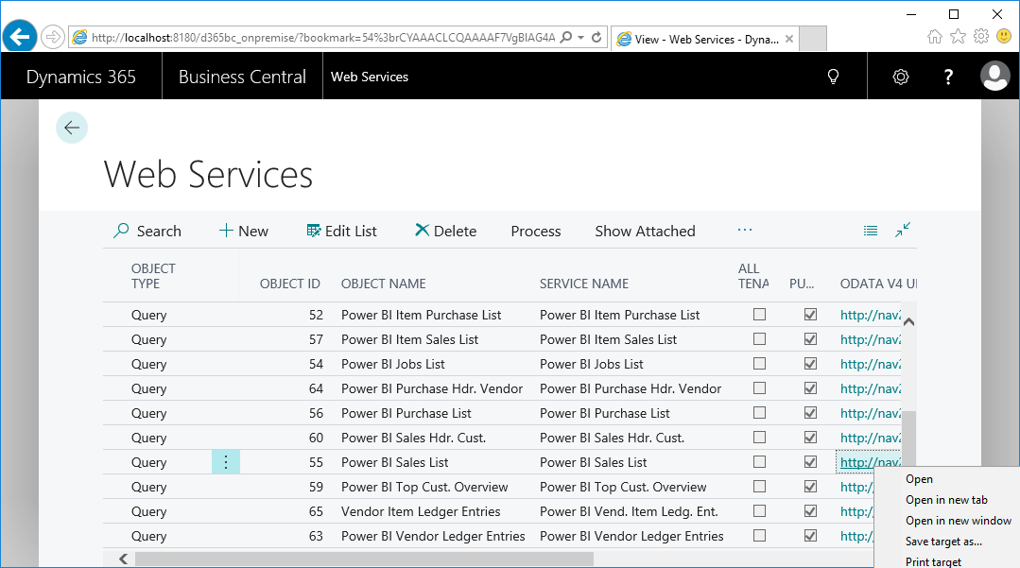Open the Process menu
The width and height of the screenshot is (1020, 568).
535,231
